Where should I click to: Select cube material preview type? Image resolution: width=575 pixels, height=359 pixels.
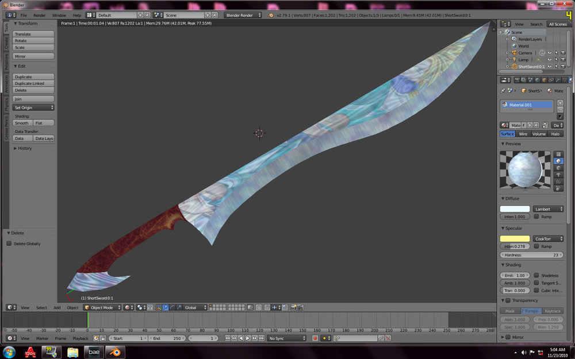click(x=558, y=168)
